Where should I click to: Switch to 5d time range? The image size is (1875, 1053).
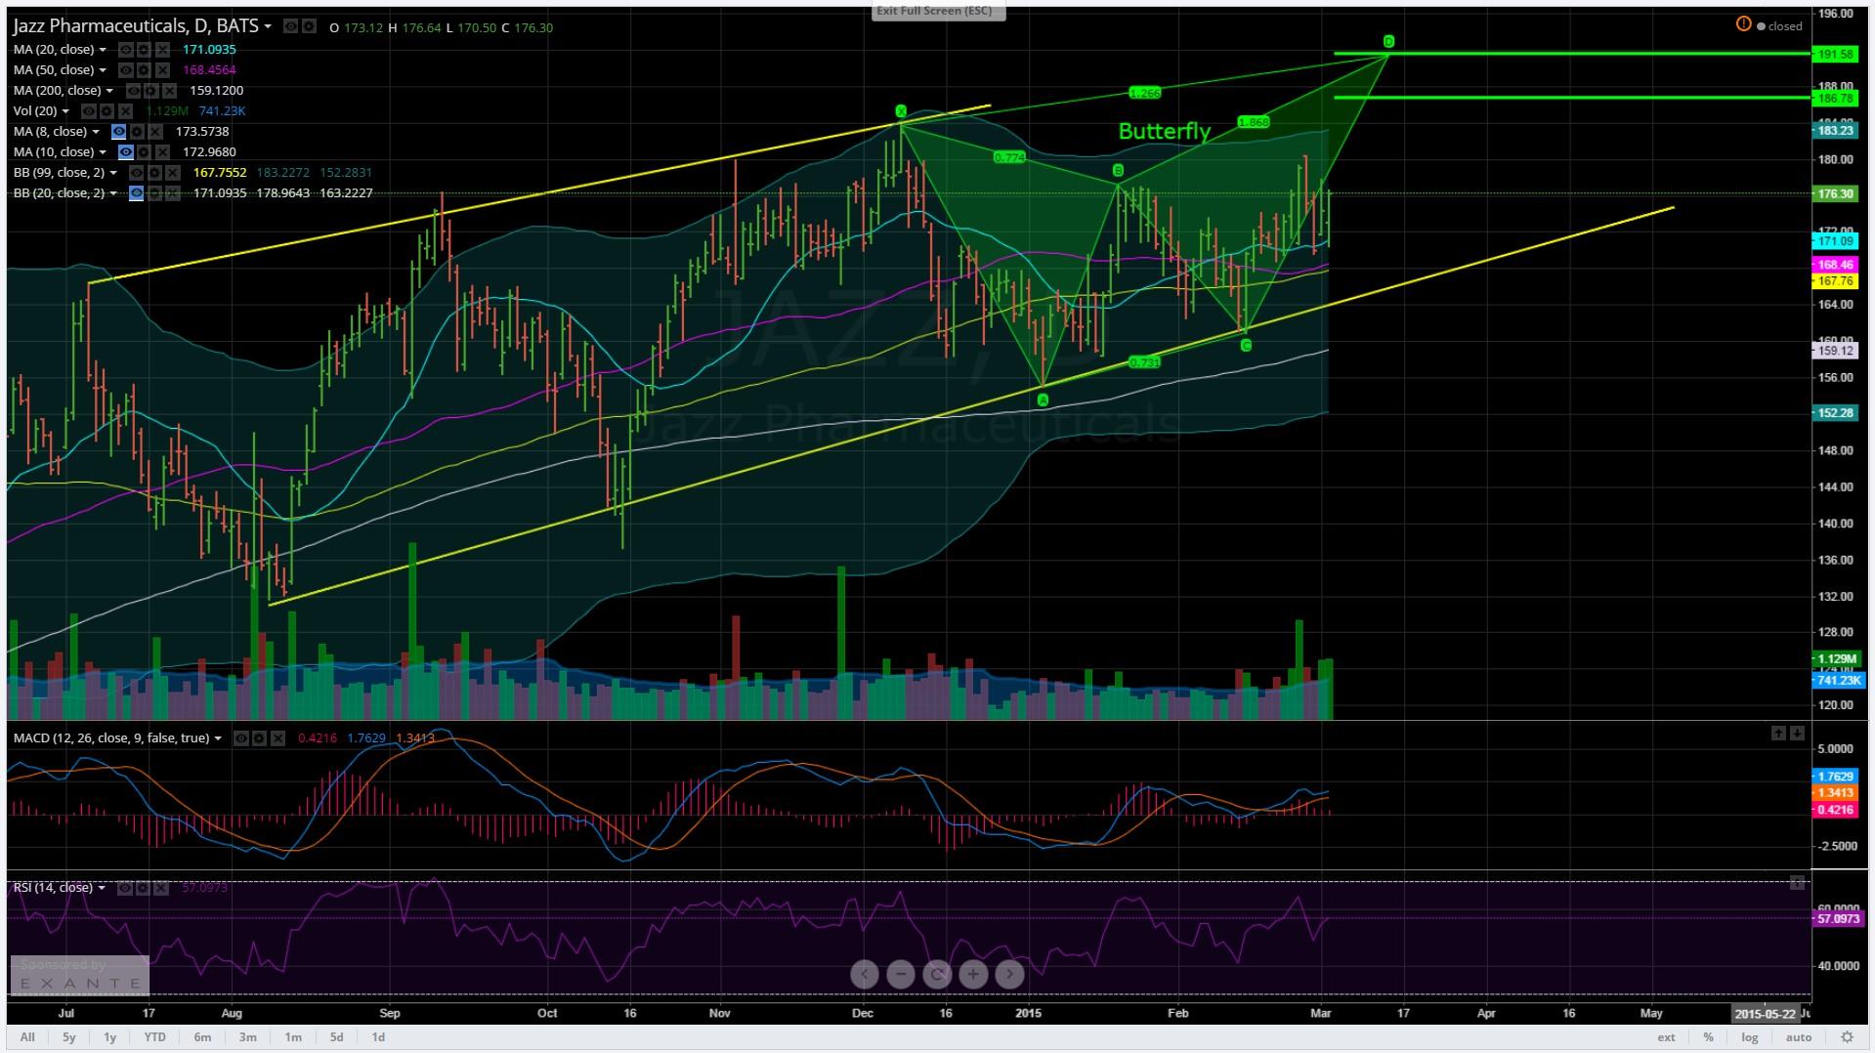point(336,1037)
